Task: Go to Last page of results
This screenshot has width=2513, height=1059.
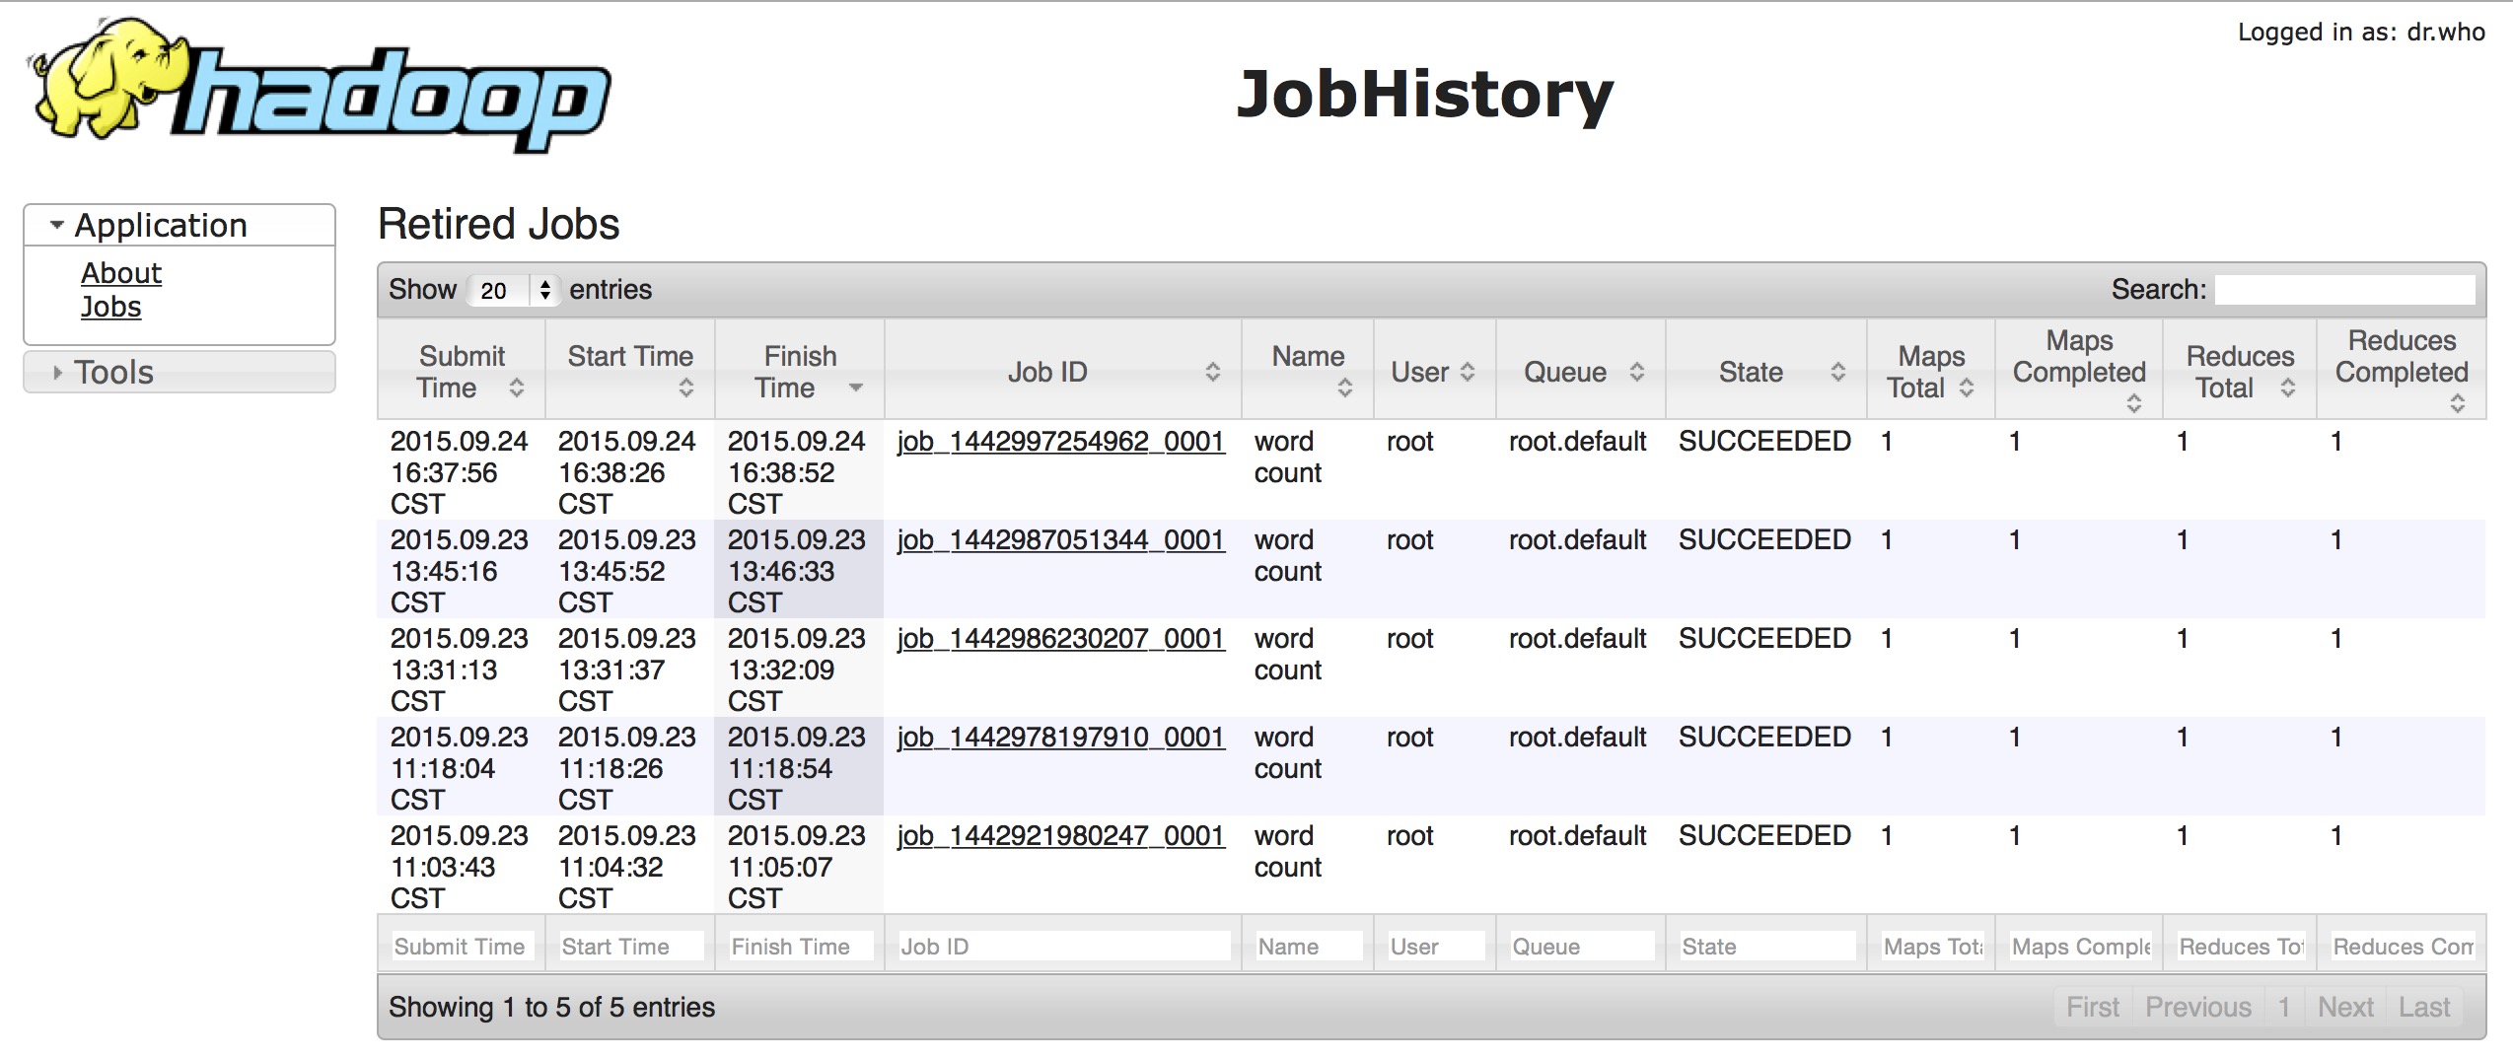Action: [x=2424, y=1007]
